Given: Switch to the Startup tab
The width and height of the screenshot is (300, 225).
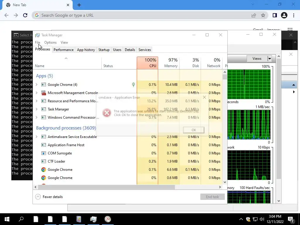Looking at the screenshot, I should point(104,50).
